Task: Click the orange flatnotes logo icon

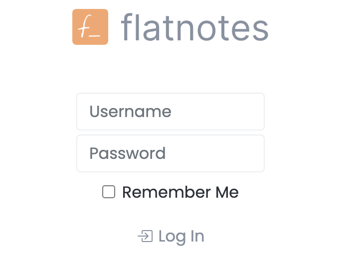Action: point(90,27)
